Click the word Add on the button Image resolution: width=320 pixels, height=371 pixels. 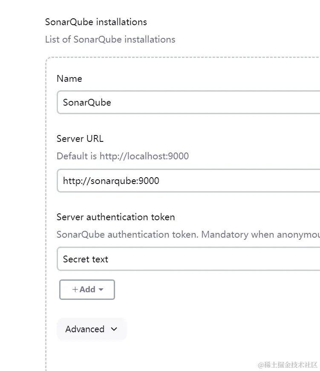[87, 290]
